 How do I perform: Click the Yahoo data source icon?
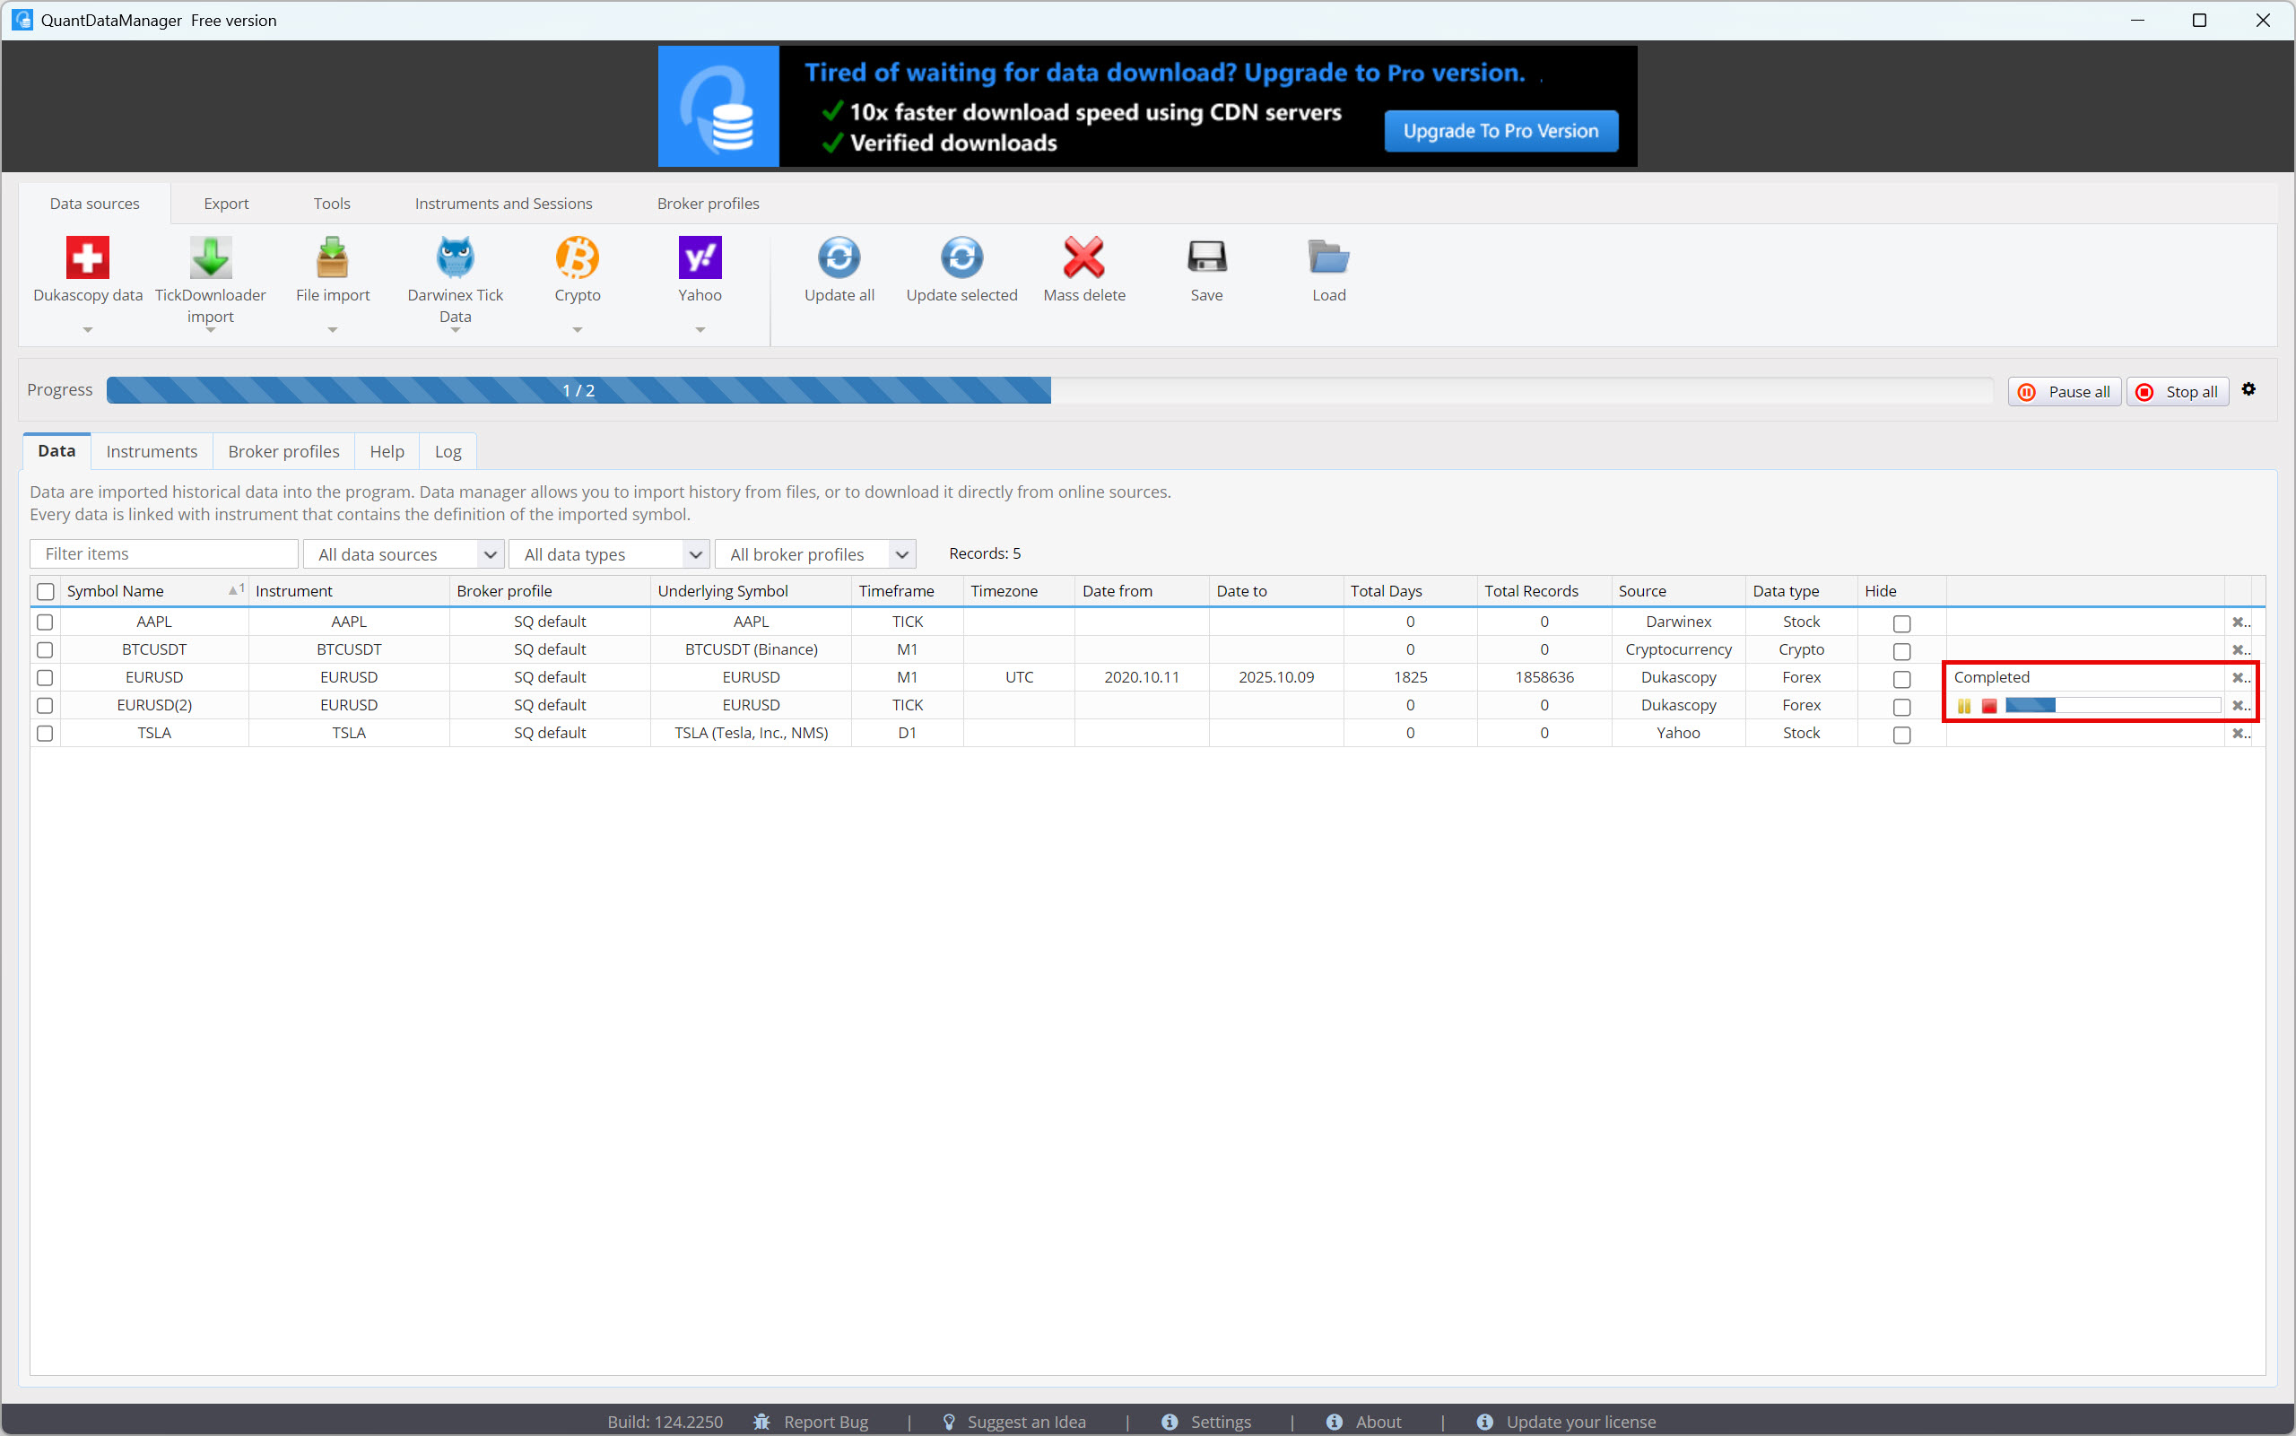(x=700, y=257)
